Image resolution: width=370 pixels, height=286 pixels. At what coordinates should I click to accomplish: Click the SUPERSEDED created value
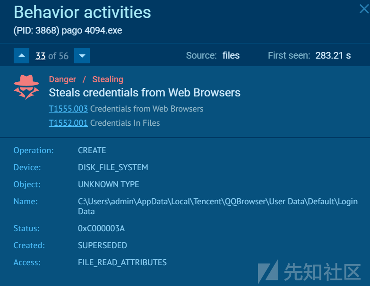103,245
